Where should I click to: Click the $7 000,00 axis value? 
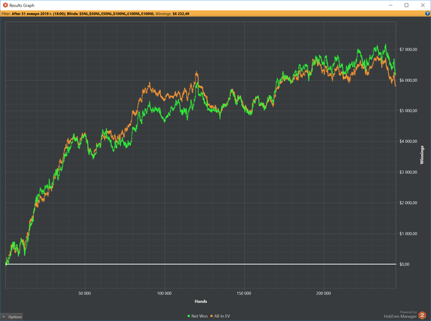click(x=408, y=49)
